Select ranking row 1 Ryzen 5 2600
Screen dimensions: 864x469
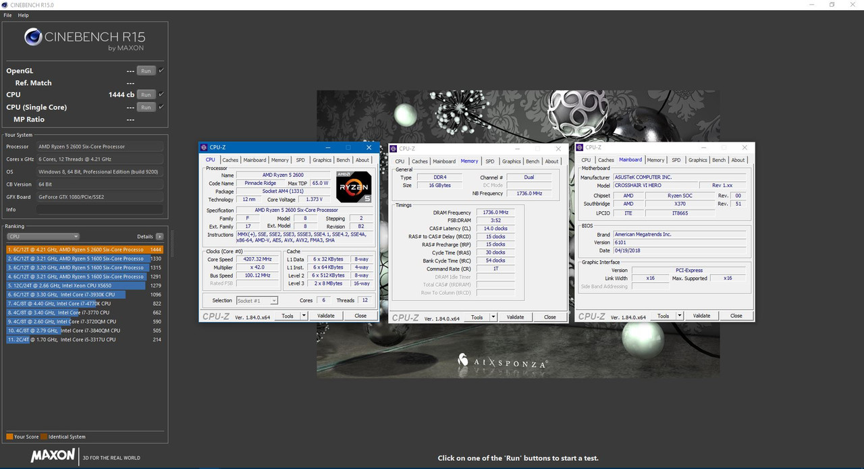pos(85,250)
